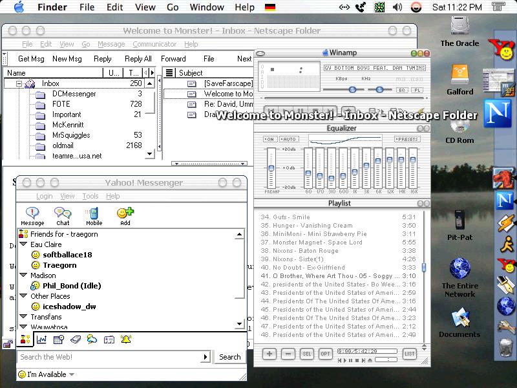Click the German flag input menu
This screenshot has height=388, width=517.
point(270,7)
